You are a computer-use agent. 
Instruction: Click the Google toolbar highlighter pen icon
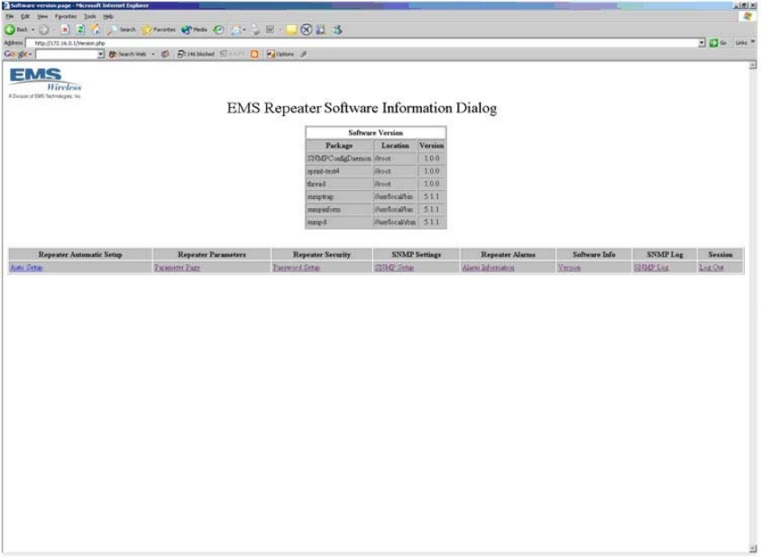click(303, 54)
